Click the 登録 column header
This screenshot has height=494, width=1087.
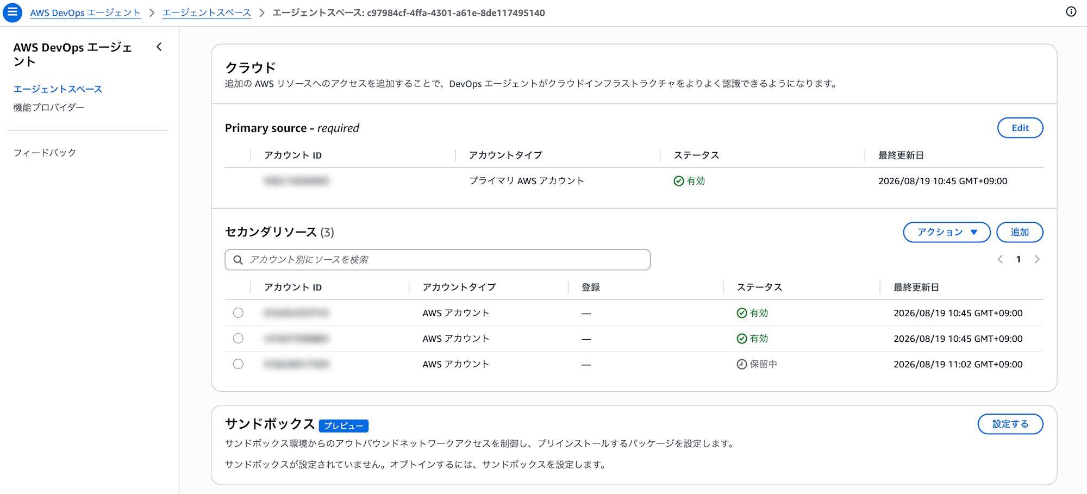click(591, 287)
